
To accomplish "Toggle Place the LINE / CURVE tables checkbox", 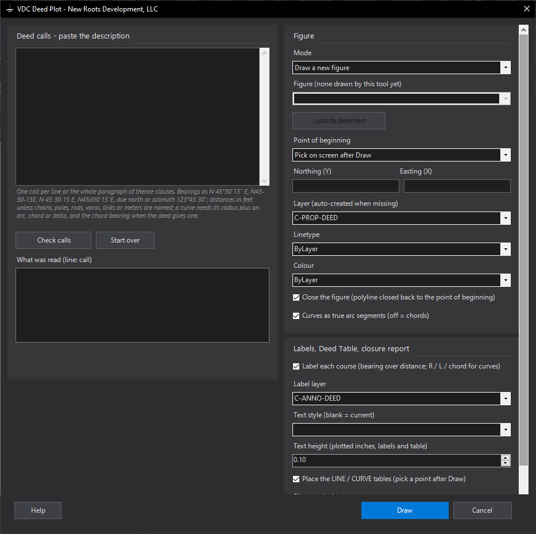I will click(x=296, y=479).
